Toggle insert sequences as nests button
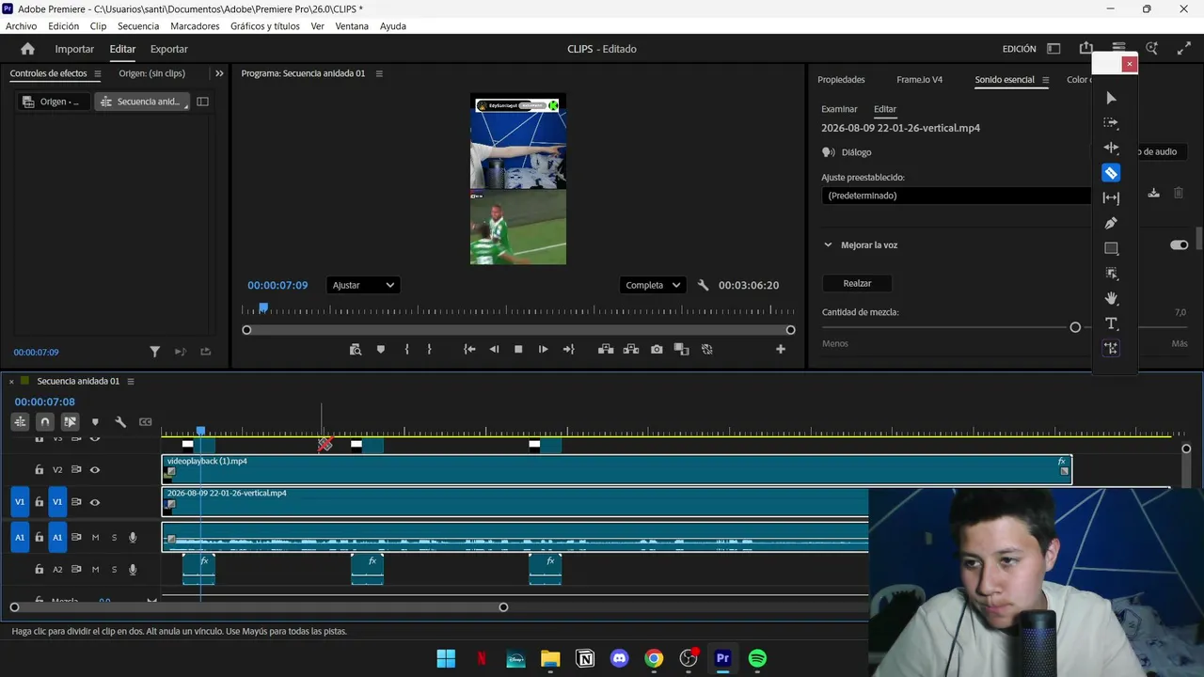 coord(20,422)
